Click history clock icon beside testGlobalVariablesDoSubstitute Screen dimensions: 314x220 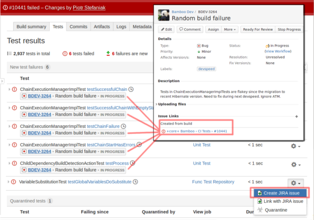point(136,182)
